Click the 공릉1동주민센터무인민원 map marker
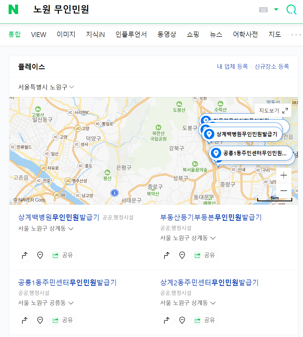Image resolution: width=303 pixels, height=337 pixels. [x=250, y=153]
